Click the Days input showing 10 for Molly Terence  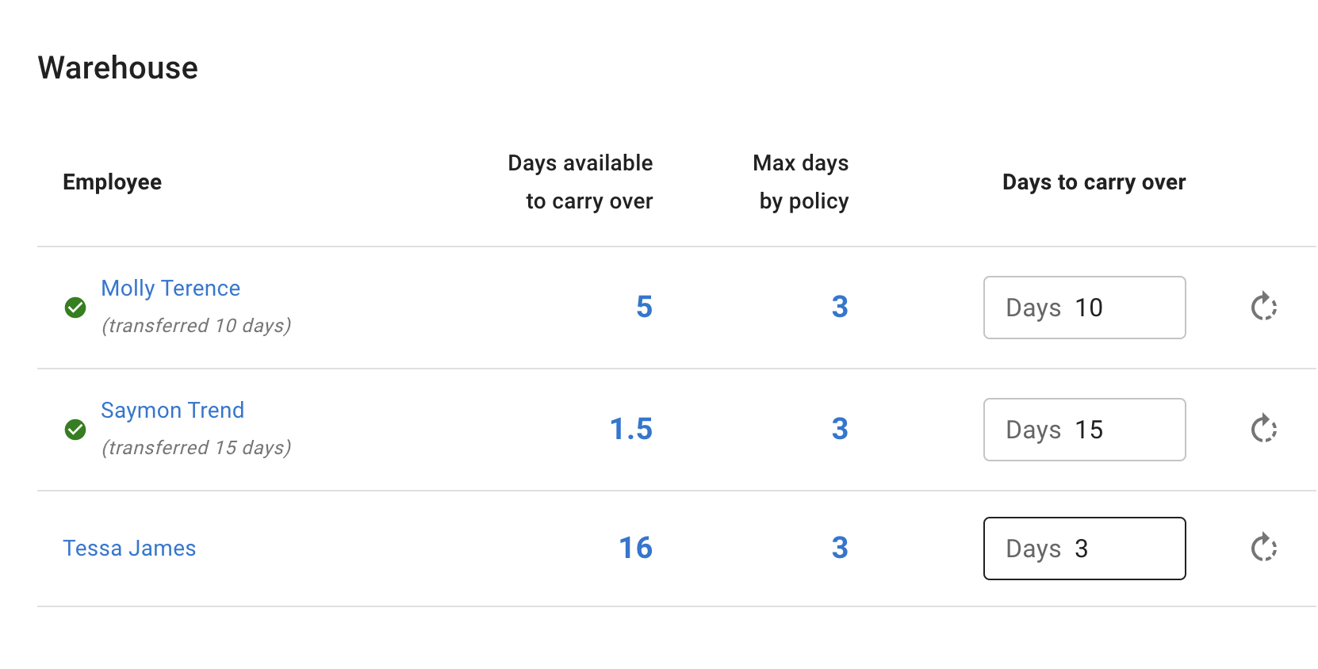point(1084,308)
